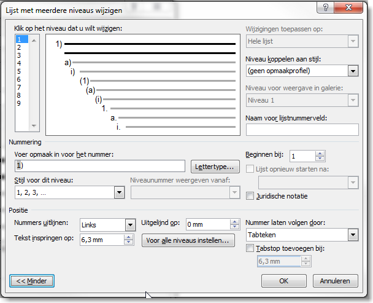Select level 6 in the level list
Screen dimensions: 373x303
[x=22, y=79]
